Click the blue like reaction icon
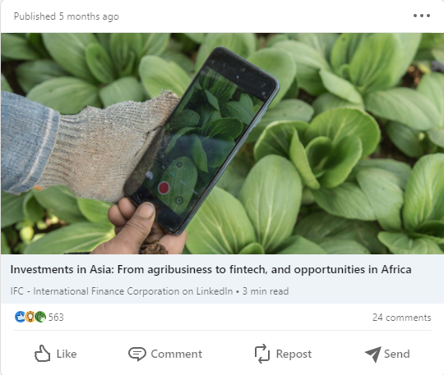Screen dimensions: 444x375 click(x=20, y=317)
